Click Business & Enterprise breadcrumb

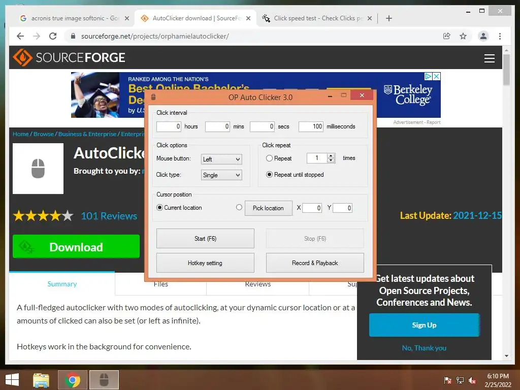coord(87,134)
